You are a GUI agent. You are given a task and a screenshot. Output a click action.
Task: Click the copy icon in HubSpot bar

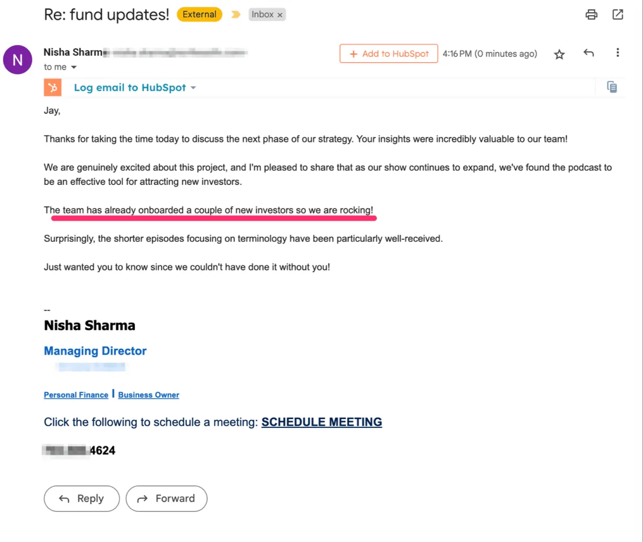611,87
